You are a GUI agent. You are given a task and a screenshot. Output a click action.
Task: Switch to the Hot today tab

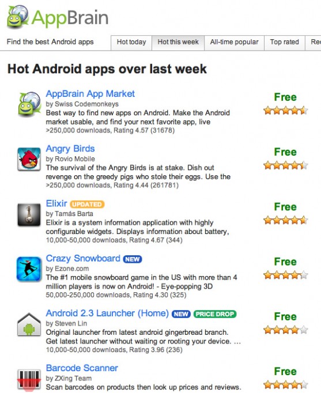click(131, 42)
